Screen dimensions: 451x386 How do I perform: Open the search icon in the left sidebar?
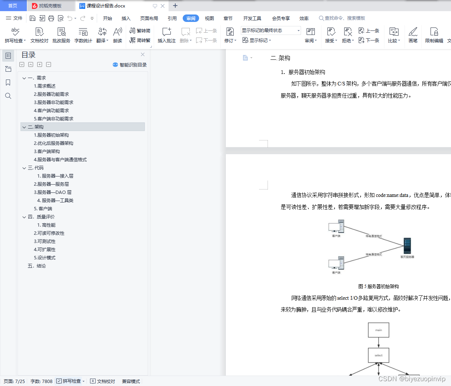tap(8, 96)
